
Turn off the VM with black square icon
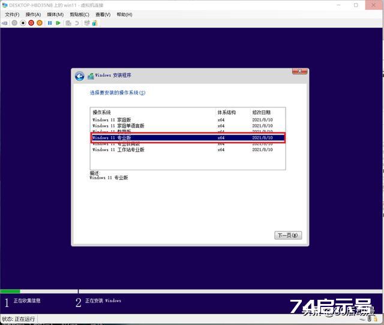coord(23,23)
